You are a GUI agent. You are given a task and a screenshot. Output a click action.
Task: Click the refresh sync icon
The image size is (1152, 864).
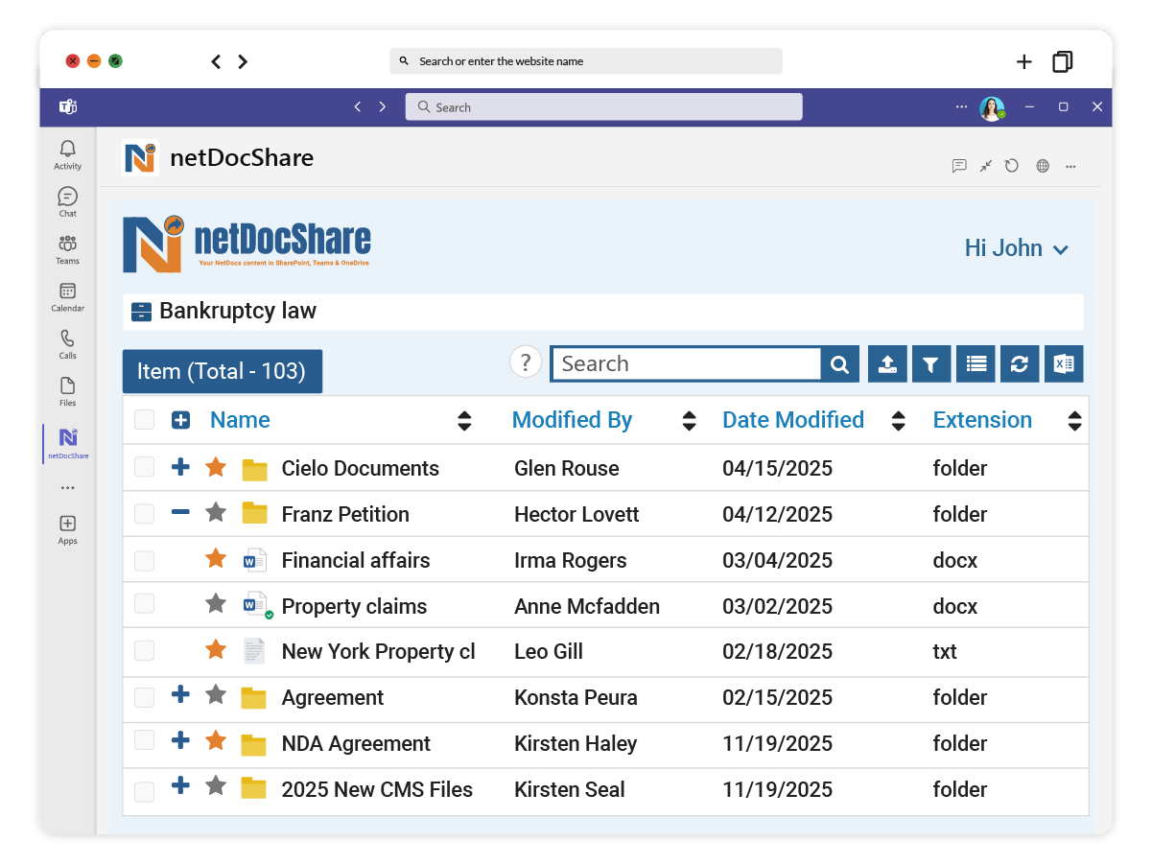[x=1020, y=364]
